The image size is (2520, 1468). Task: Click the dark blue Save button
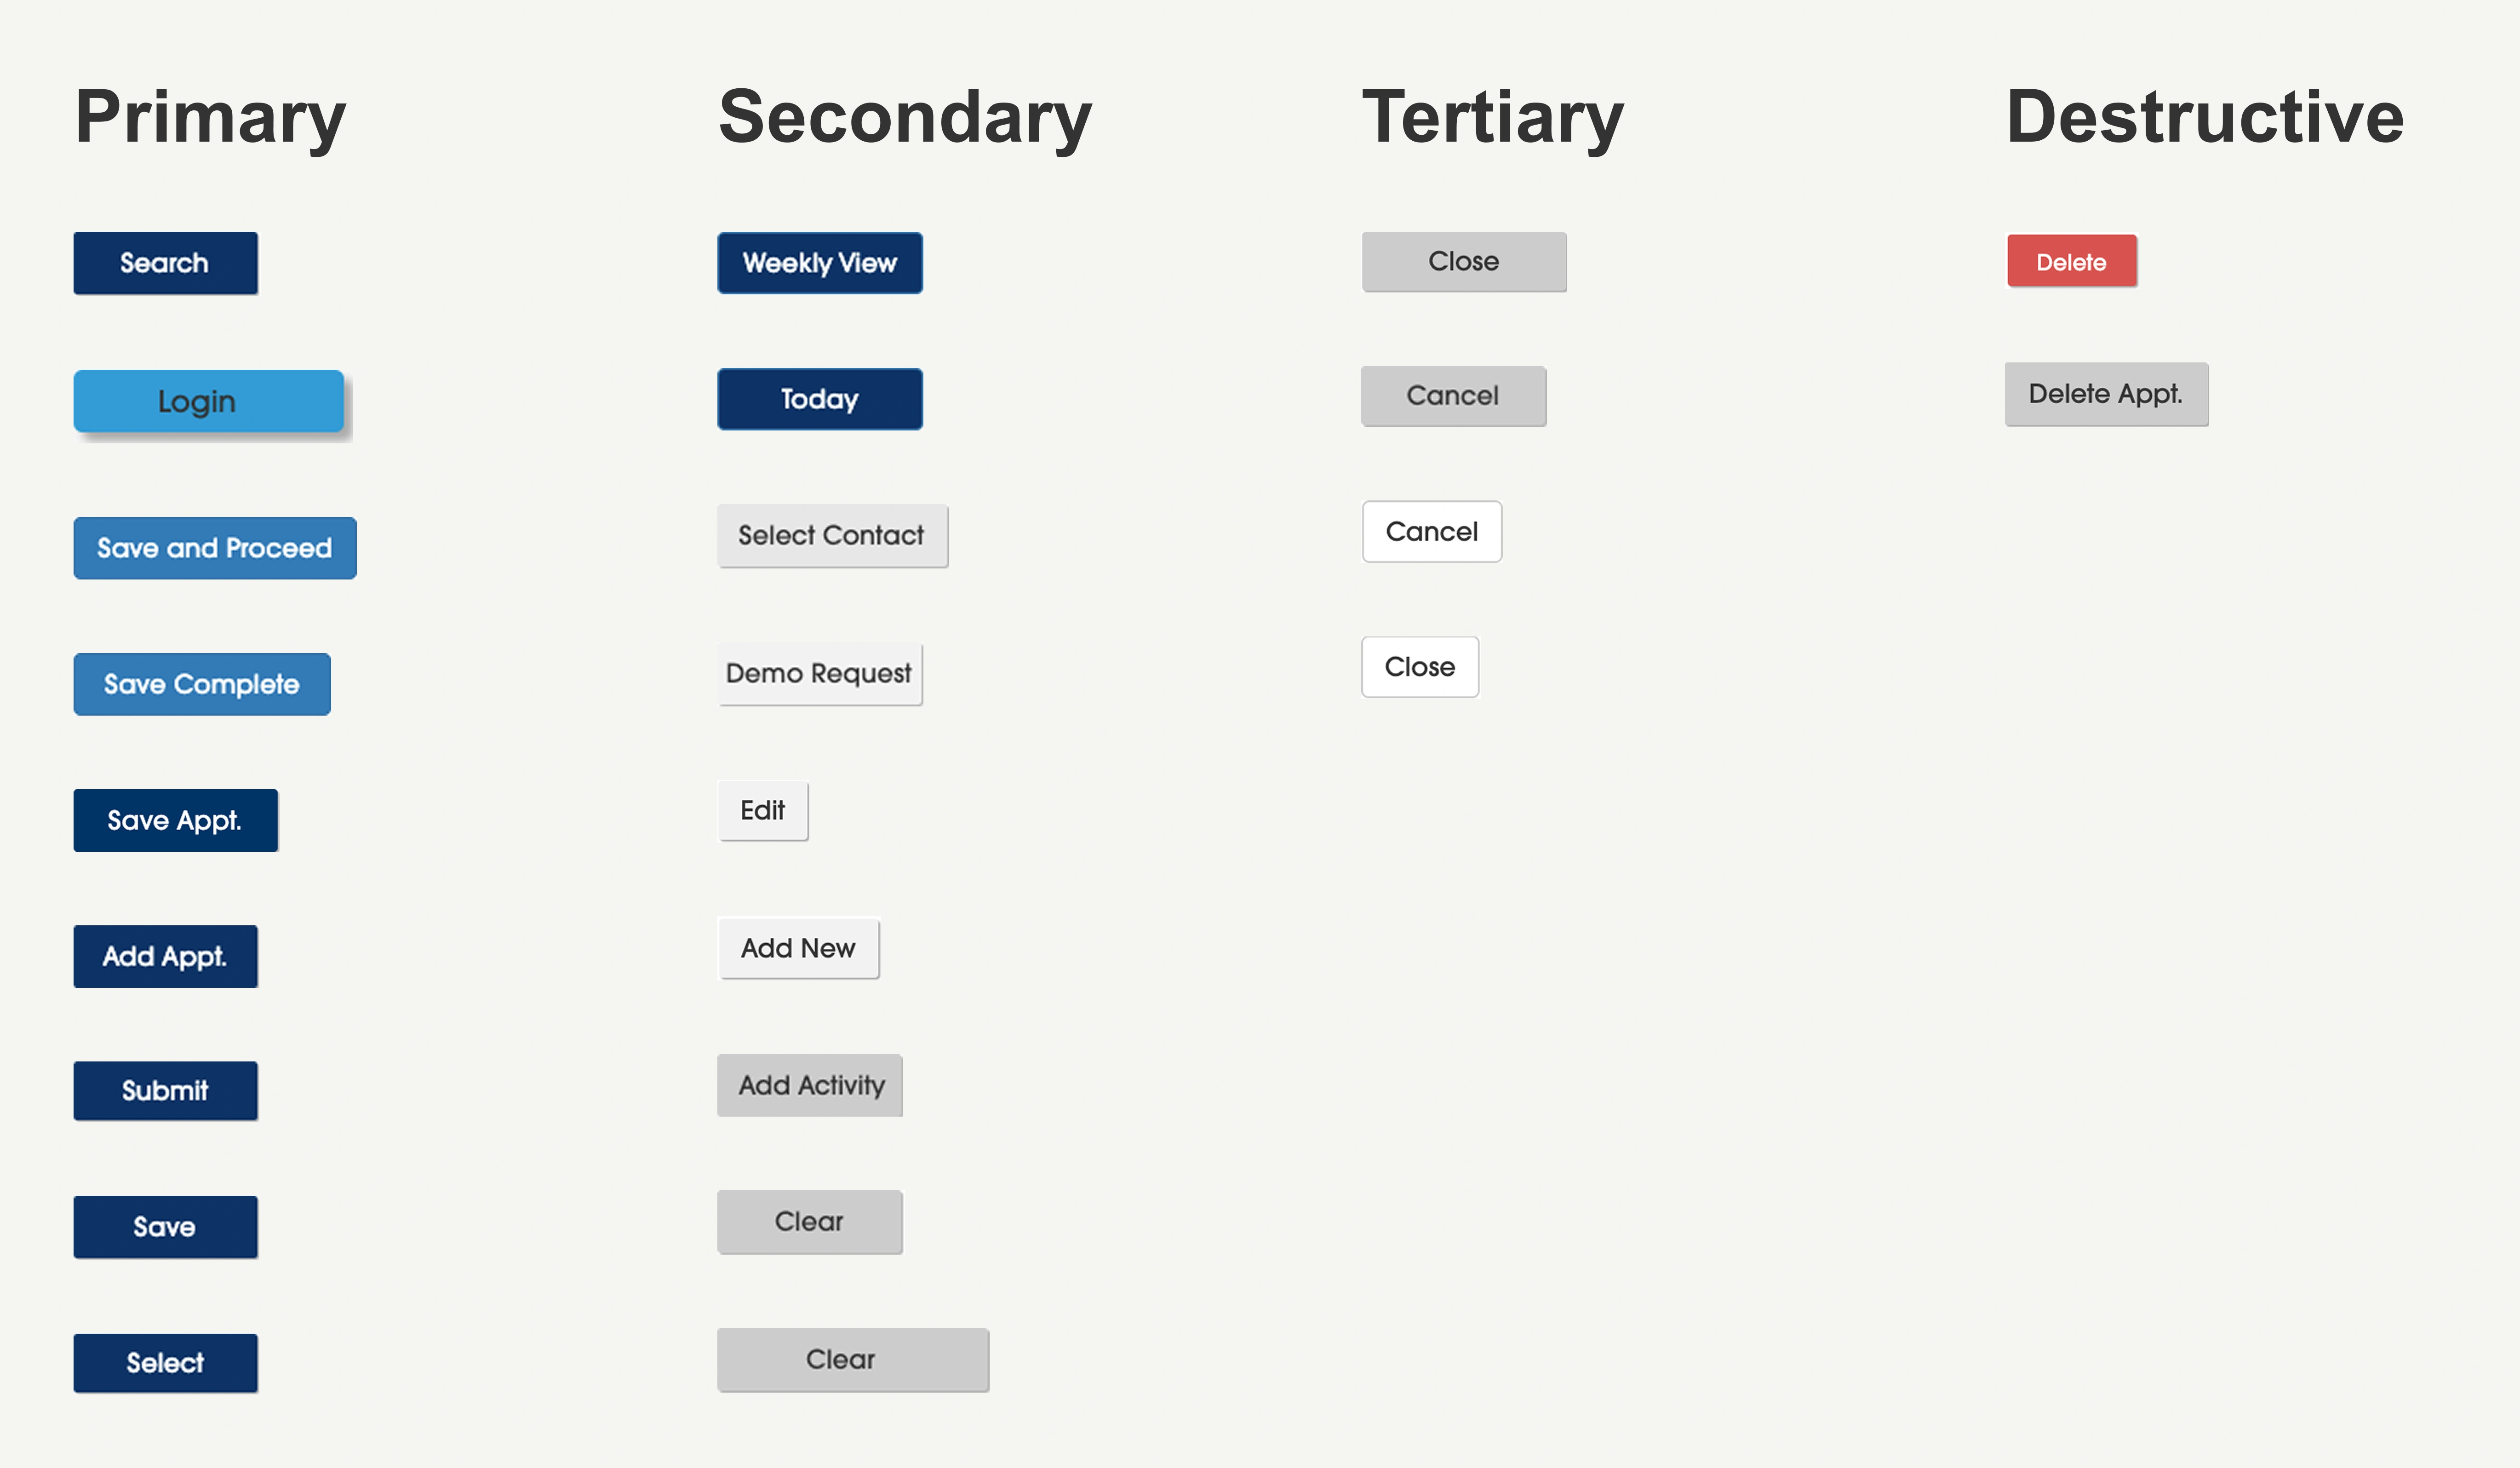(x=165, y=1226)
